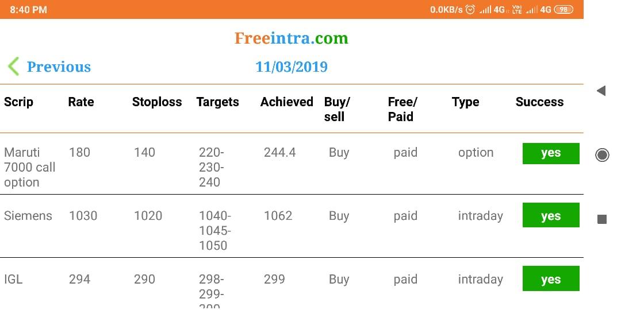Tap the green yes badge for Maruti

[550, 153]
